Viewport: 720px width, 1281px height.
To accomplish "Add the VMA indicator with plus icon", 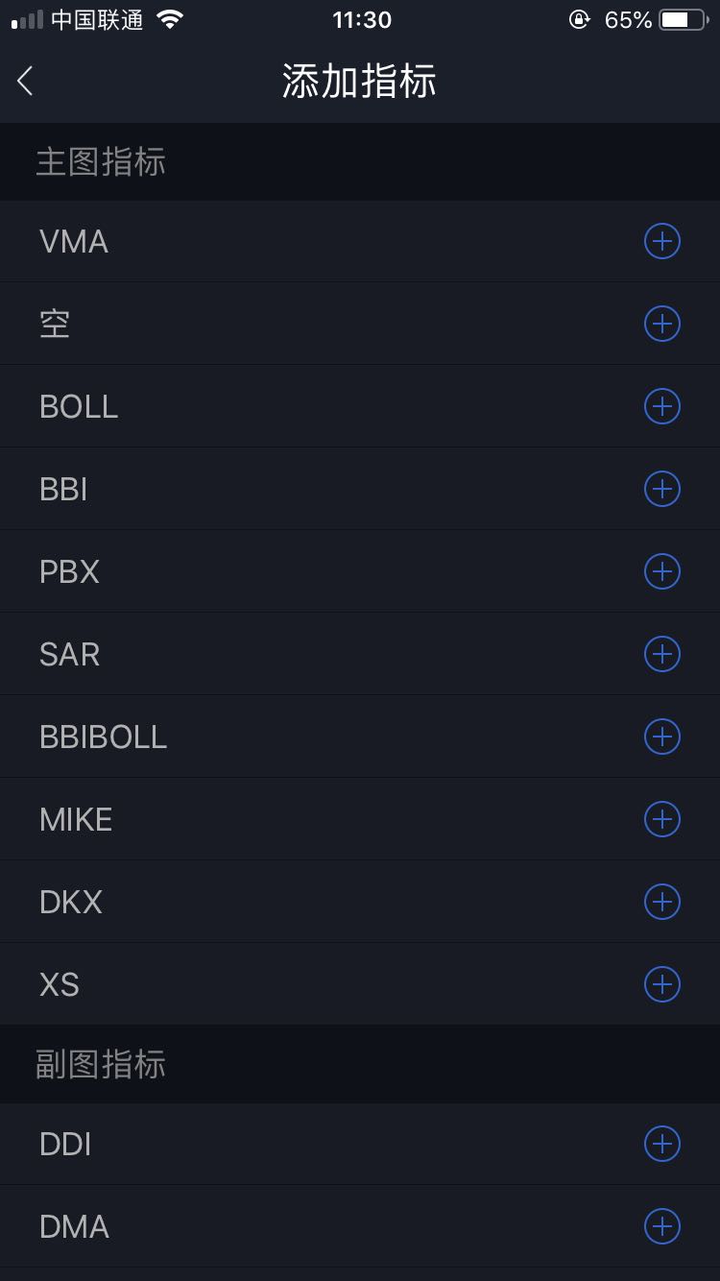I will point(661,241).
